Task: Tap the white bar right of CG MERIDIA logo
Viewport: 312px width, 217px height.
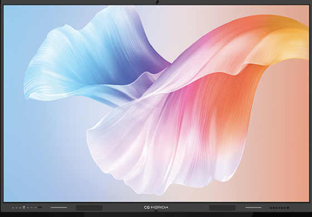Action: click(x=253, y=208)
